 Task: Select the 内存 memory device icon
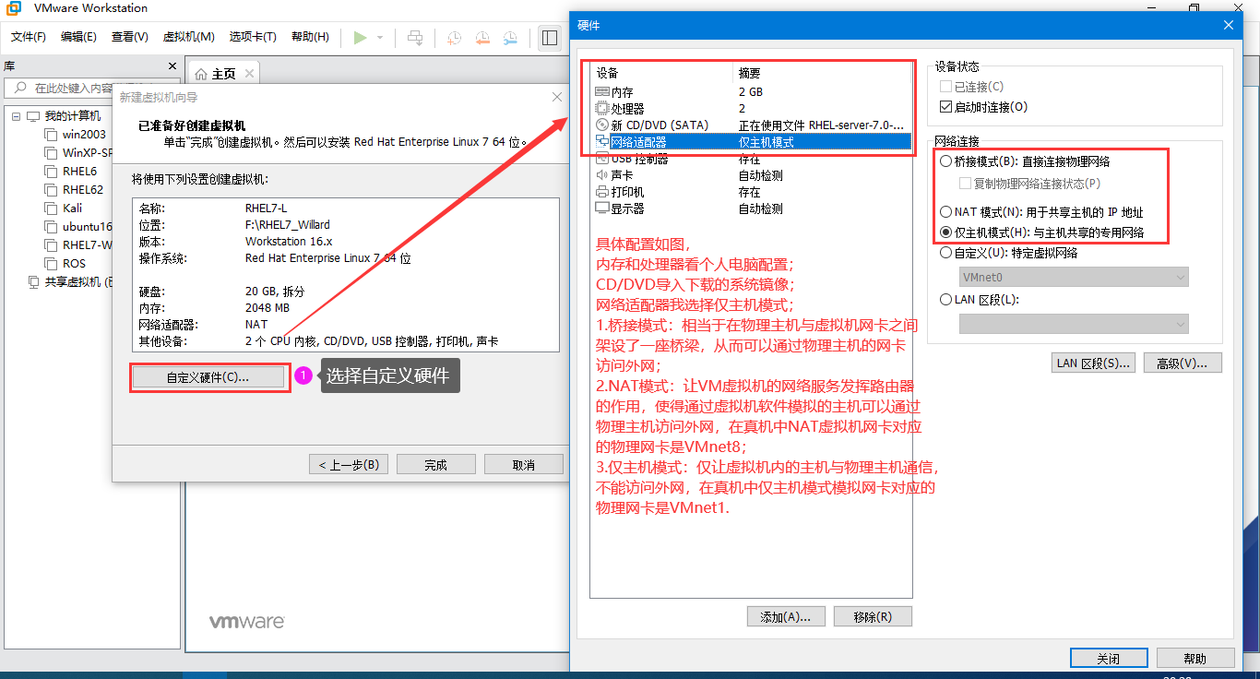[x=602, y=92]
